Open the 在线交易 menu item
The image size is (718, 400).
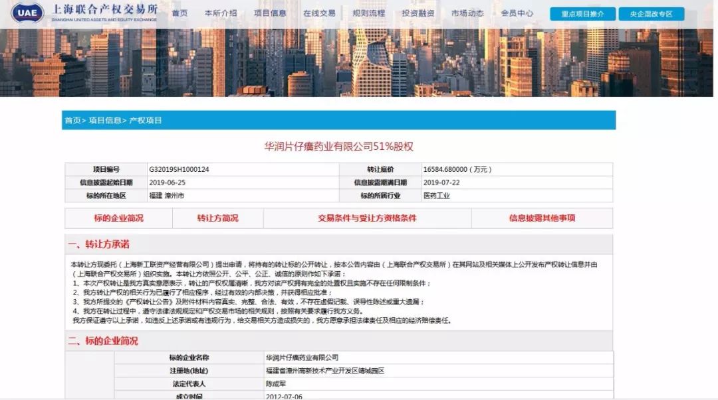click(319, 13)
